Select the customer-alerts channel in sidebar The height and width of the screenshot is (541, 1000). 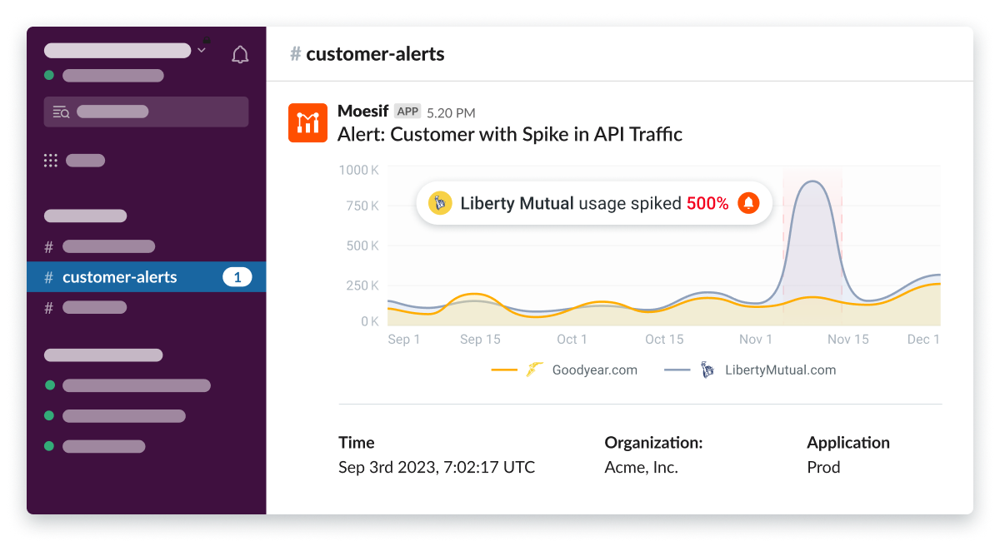146,277
